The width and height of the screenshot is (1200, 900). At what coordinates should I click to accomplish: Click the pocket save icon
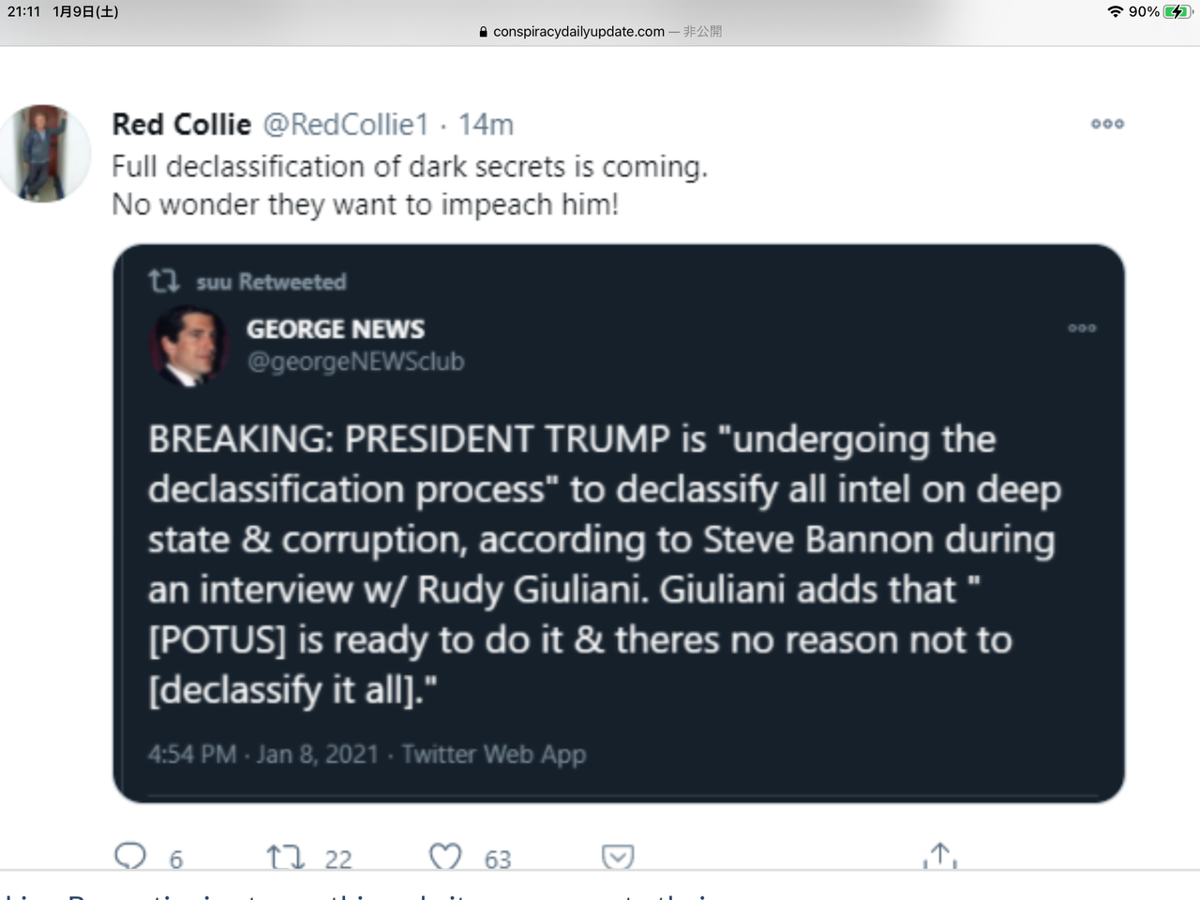pyautogui.click(x=617, y=857)
